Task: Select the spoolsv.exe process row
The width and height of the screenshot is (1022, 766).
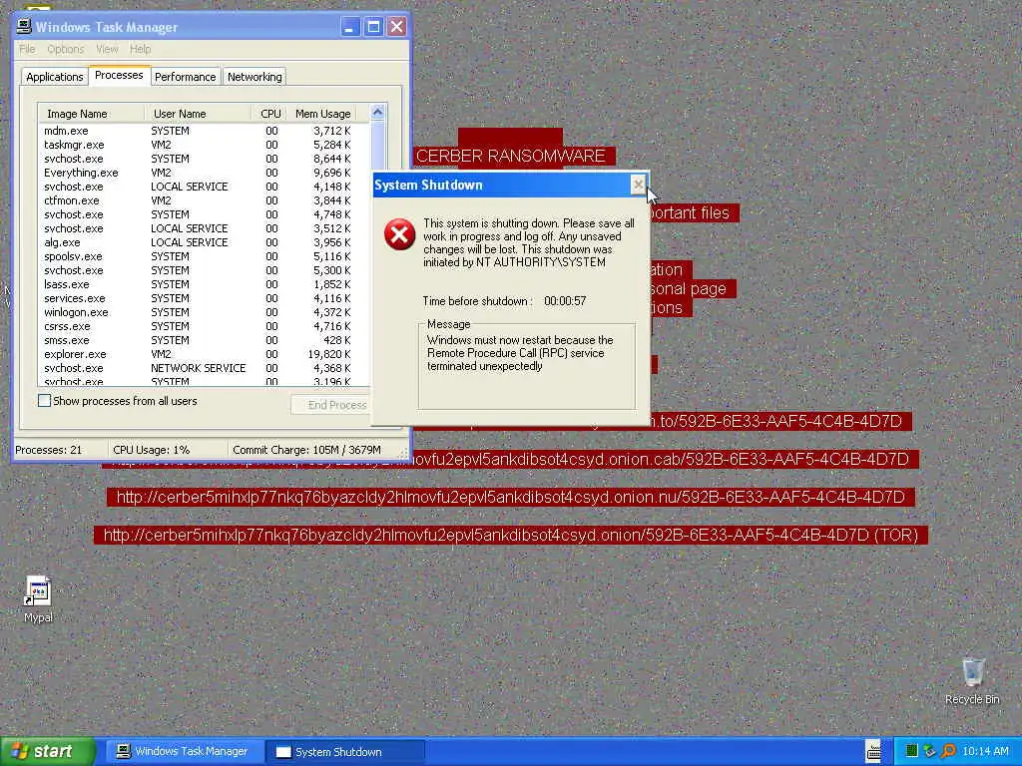Action: [204, 256]
